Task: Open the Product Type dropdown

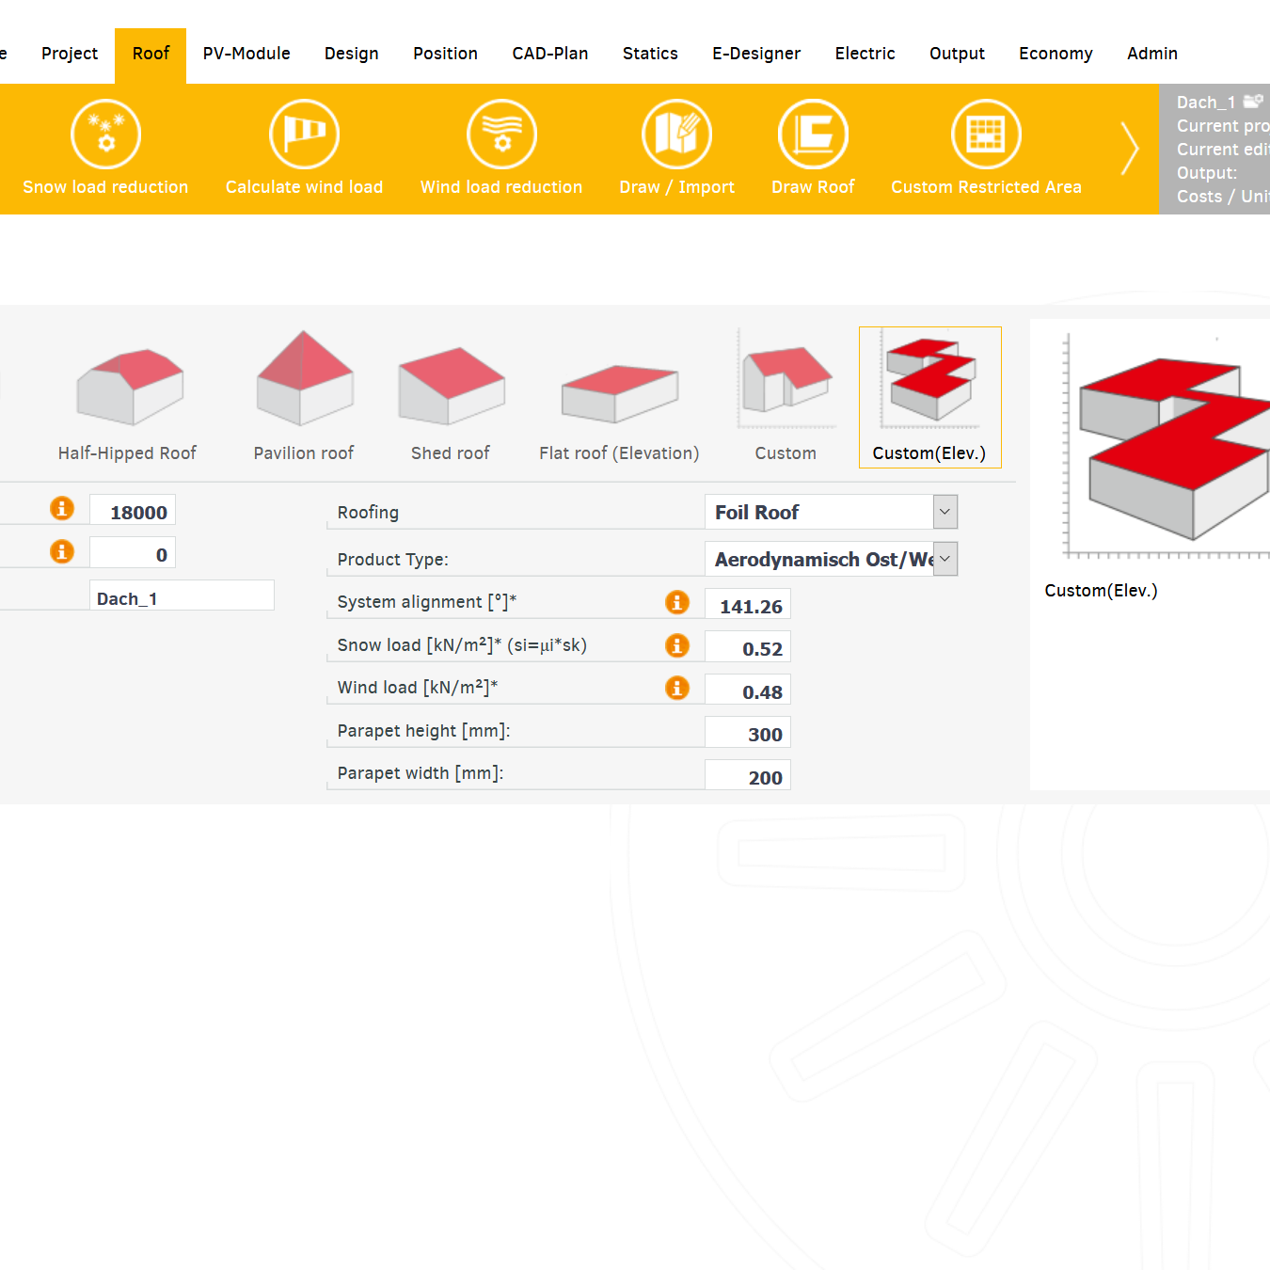Action: tap(944, 558)
